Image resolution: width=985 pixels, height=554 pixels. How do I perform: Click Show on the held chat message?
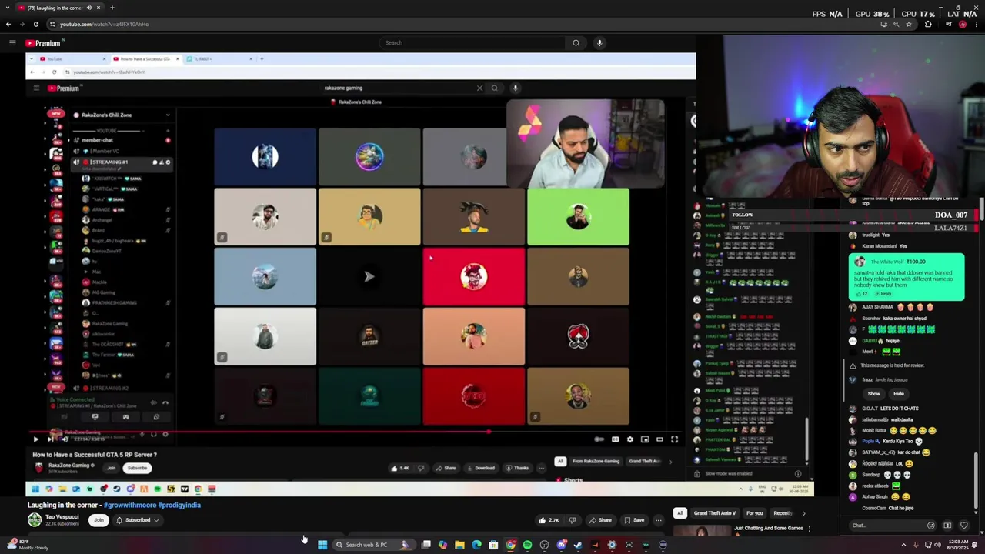(874, 394)
